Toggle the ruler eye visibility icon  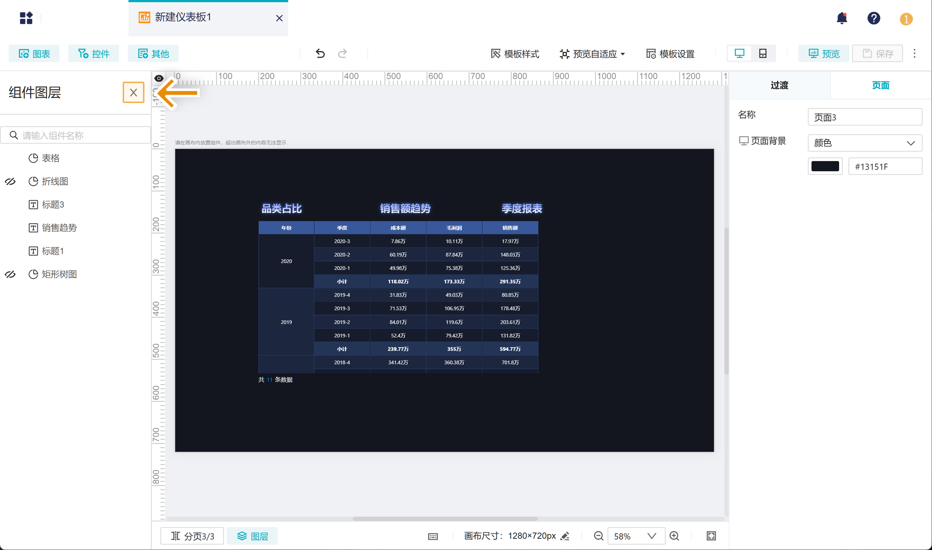point(159,78)
